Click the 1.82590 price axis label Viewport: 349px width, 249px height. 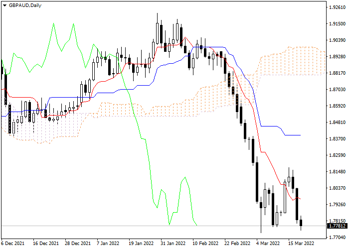tap(338, 155)
